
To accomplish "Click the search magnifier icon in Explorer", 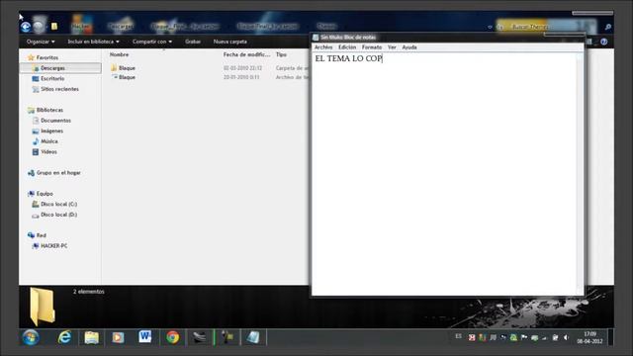I will (x=608, y=27).
